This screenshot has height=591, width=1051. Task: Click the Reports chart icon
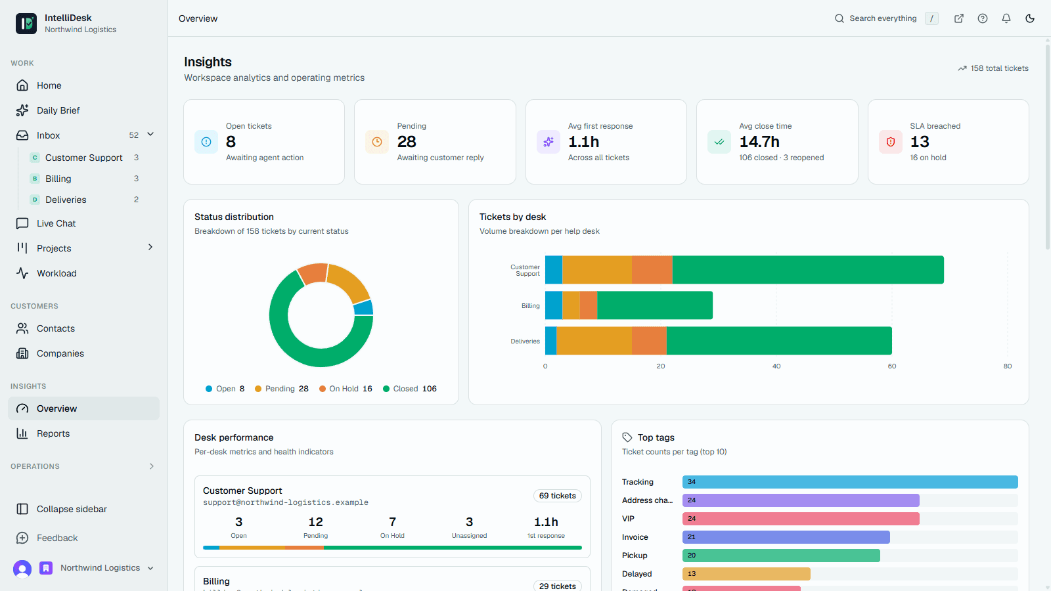(x=22, y=433)
